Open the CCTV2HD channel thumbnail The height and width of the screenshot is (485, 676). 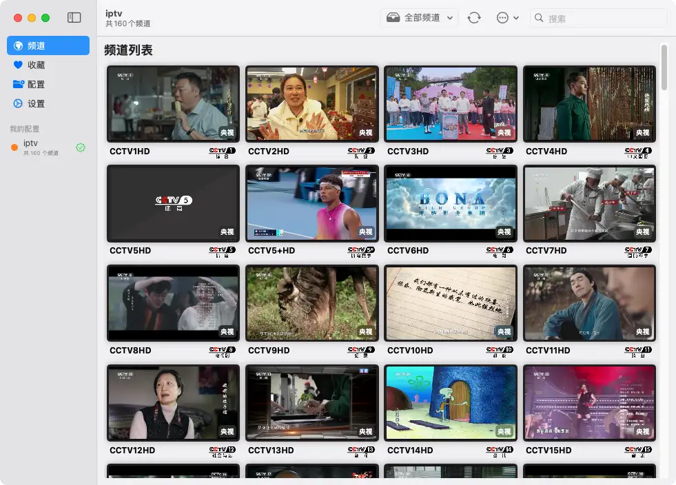click(312, 104)
